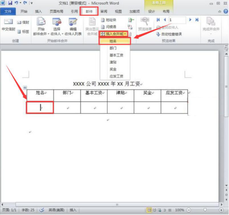Select 奖金 in merge field list
Screen dimensions: 229x215
(x=114, y=69)
